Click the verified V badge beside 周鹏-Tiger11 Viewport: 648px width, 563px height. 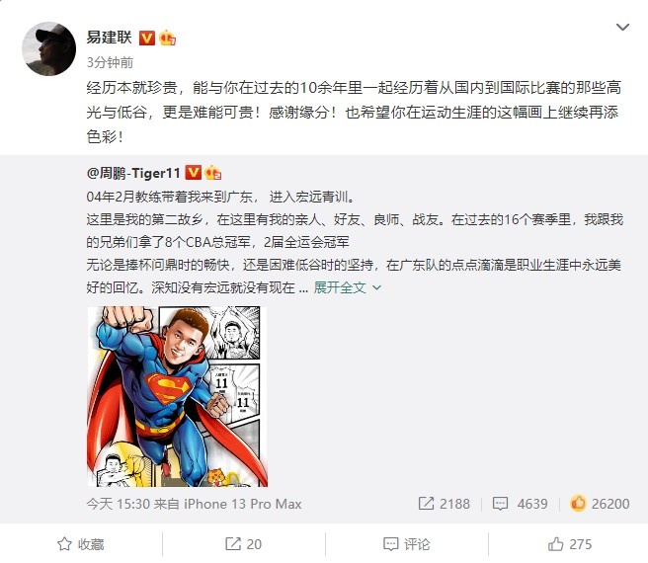(193, 173)
